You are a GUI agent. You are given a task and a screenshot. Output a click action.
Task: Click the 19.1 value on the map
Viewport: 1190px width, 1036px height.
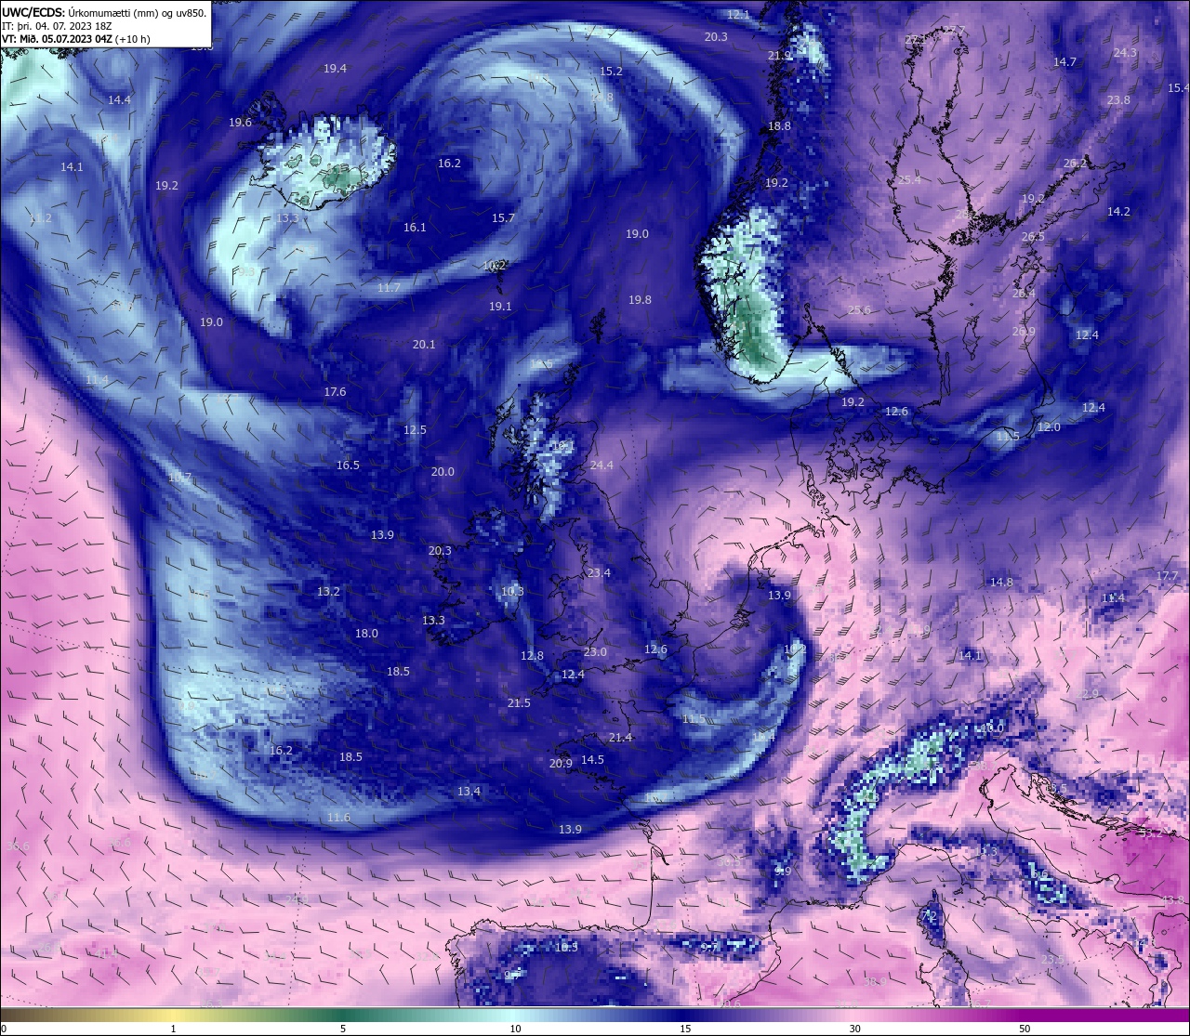(500, 307)
